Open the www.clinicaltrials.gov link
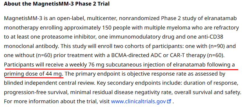The width and height of the screenshot is (243, 107). click(139, 101)
